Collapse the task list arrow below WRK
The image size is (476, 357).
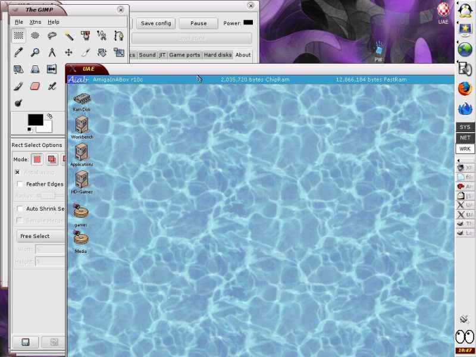(458, 161)
